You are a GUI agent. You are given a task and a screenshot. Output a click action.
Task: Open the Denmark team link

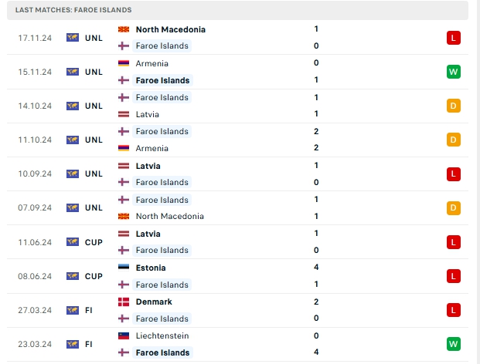click(x=154, y=302)
